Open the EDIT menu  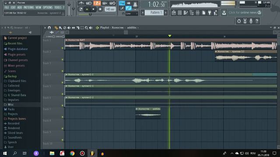pos(13,7)
